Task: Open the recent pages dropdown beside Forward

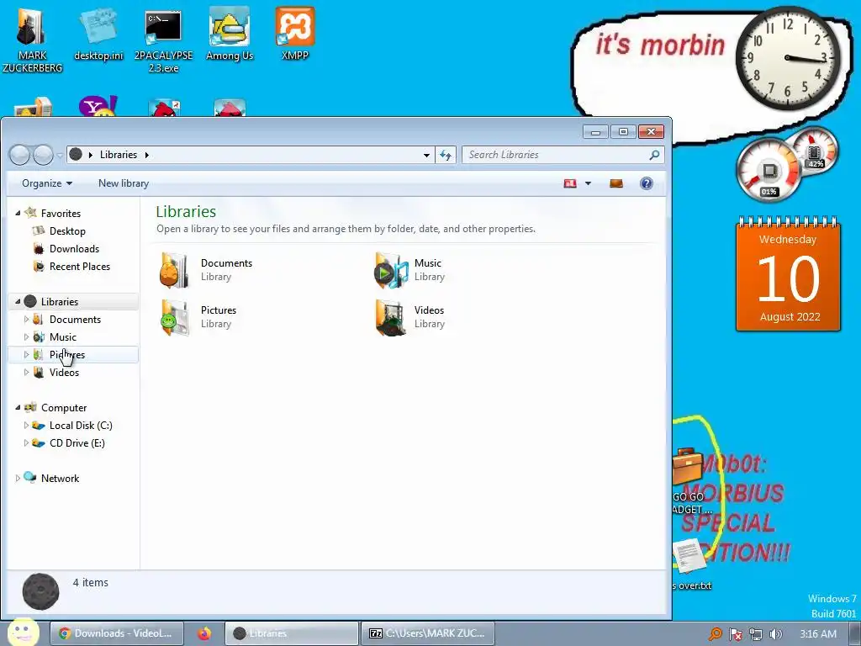Action: [x=60, y=156]
